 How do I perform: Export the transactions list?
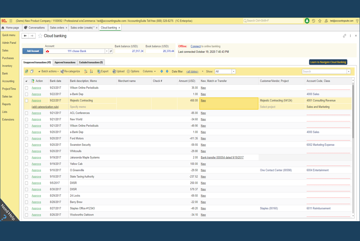103,72
